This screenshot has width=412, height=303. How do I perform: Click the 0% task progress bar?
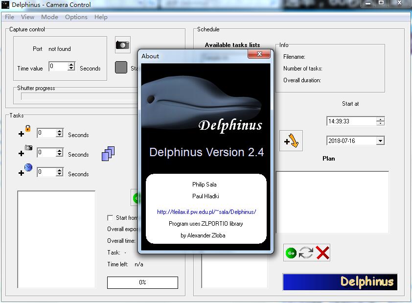142,282
